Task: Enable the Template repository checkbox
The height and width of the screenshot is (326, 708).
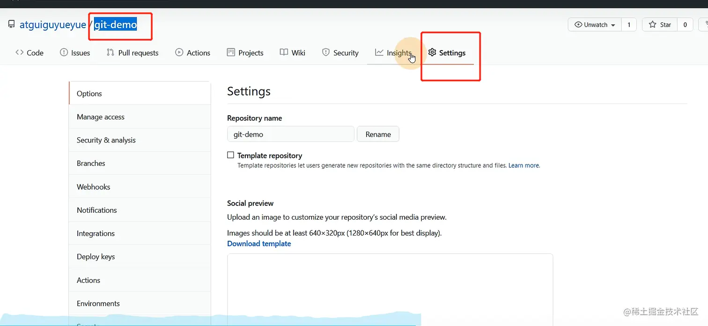Action: click(230, 155)
